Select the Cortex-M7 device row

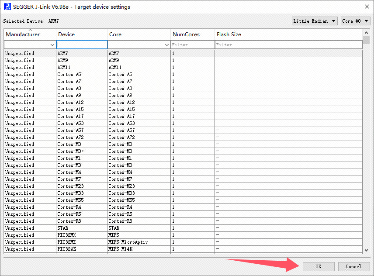click(x=183, y=179)
